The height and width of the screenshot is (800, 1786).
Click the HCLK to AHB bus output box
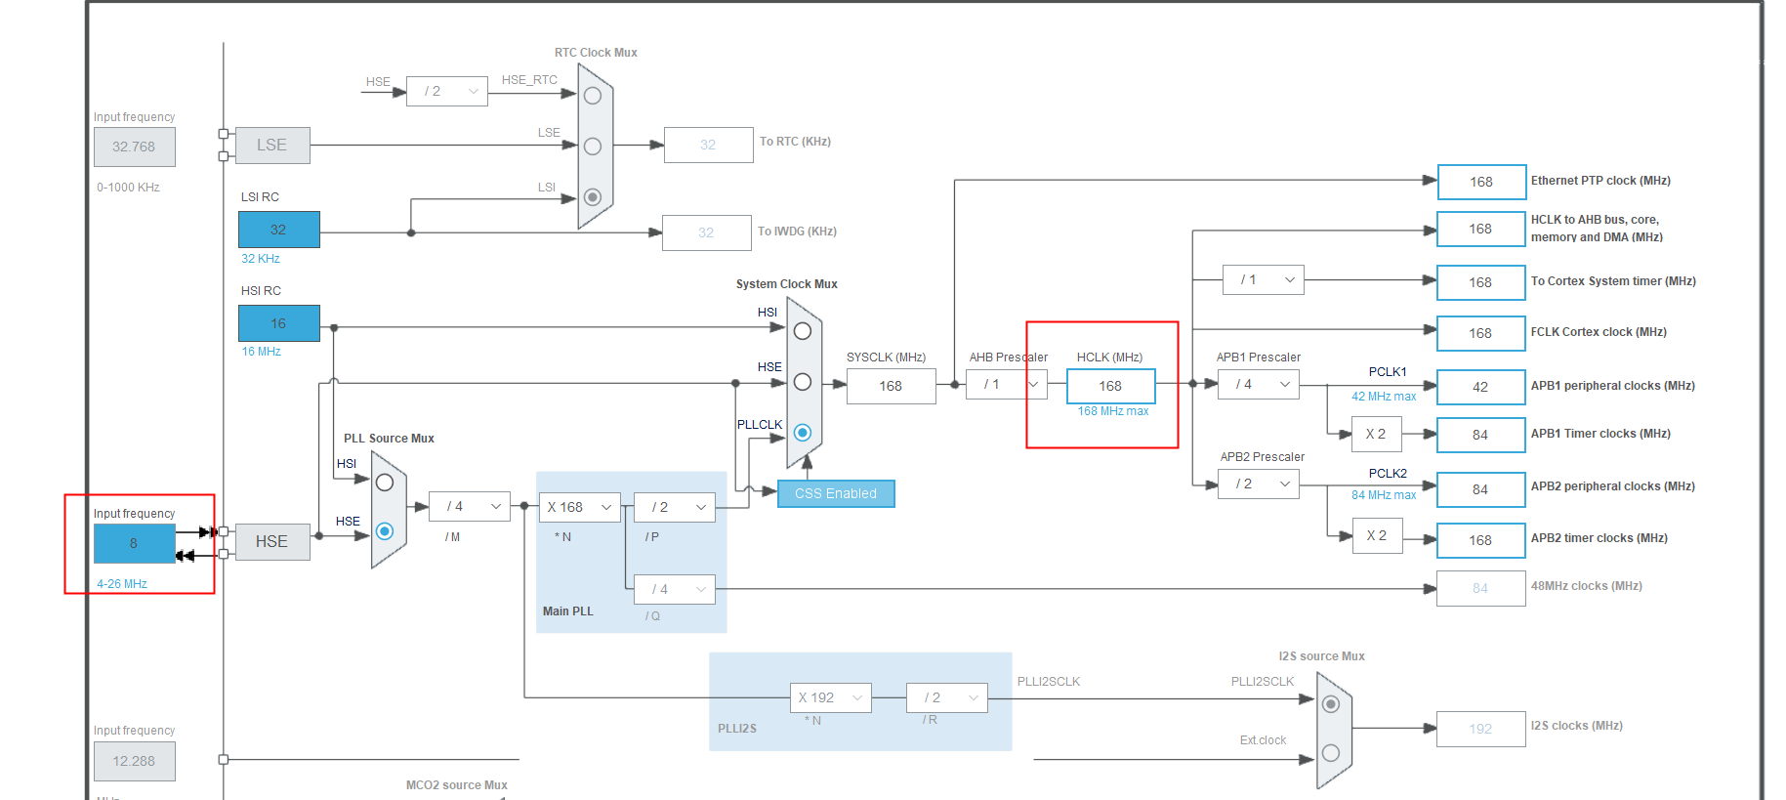1481,229
